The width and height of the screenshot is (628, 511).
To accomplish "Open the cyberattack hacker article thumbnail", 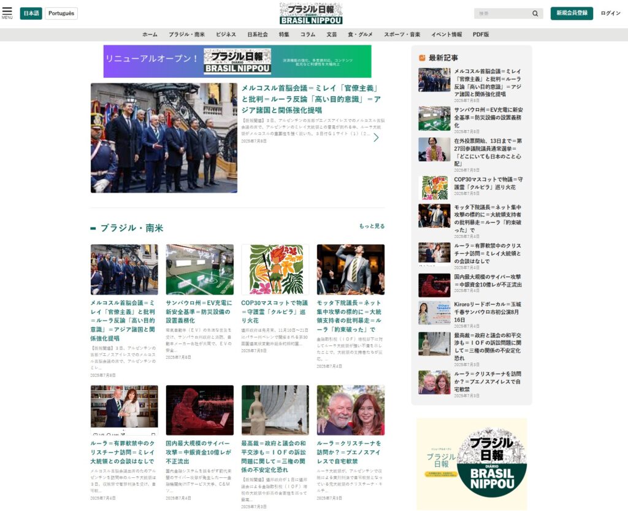I will [199, 410].
